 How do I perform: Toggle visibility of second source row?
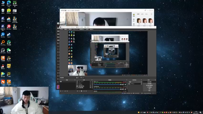(90, 83)
